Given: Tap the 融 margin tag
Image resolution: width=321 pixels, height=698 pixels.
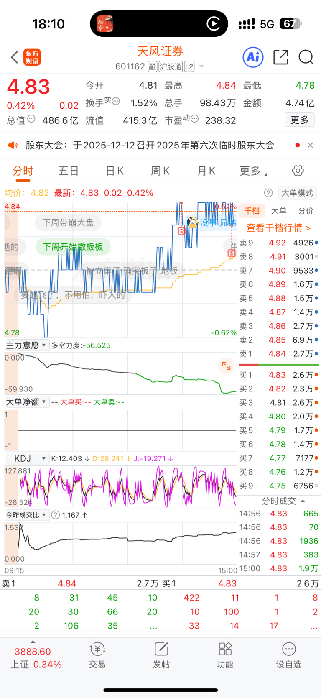Looking at the screenshot, I should [x=152, y=66].
